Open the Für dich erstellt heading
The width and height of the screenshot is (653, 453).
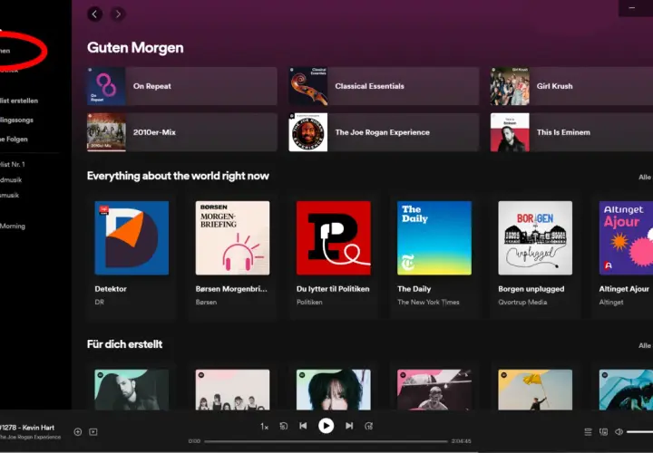[124, 344]
